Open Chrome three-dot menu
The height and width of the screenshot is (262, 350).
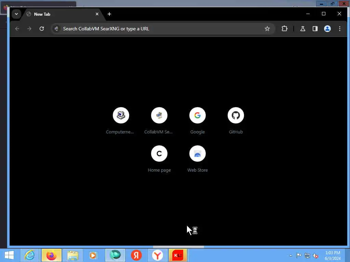pos(340,29)
